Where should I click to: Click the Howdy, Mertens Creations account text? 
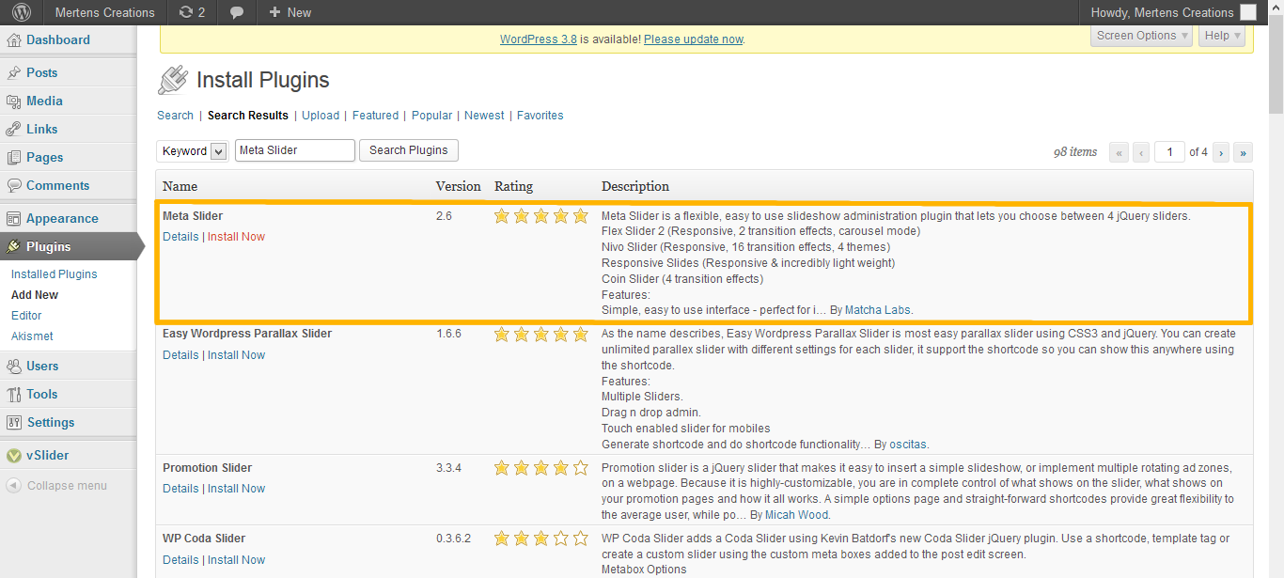[1162, 12]
